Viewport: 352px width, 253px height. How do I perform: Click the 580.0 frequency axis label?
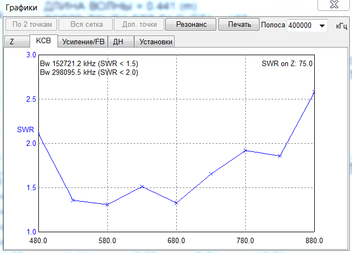[x=107, y=240]
